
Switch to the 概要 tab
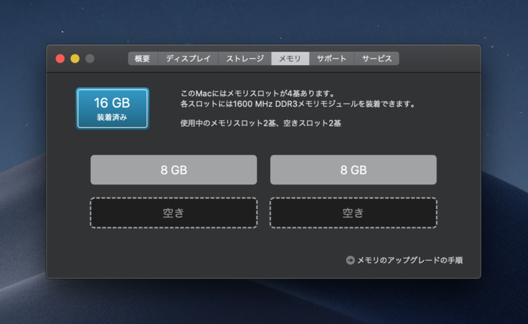click(142, 59)
